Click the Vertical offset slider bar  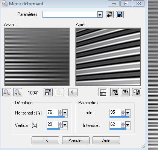tap(57, 129)
